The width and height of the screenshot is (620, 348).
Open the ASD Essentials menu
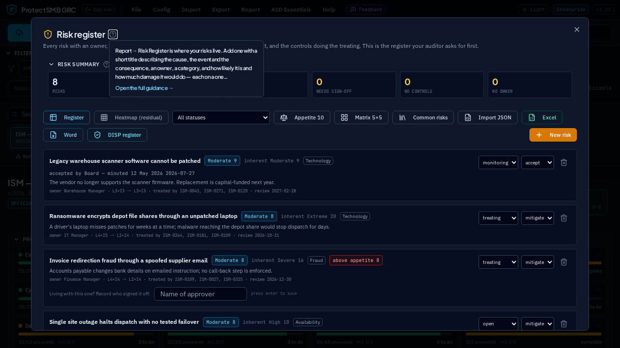291,10
